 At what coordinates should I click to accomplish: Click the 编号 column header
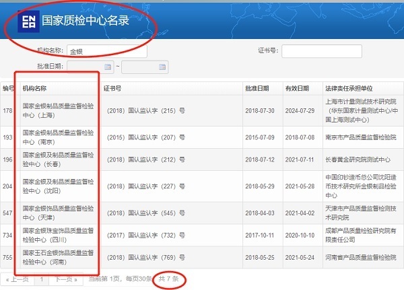point(8,89)
